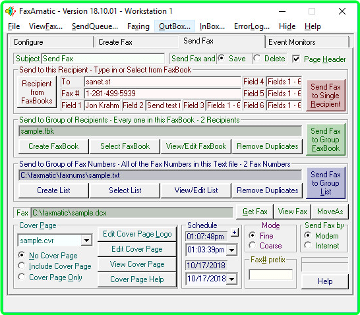Click Recipient from FaxBooks button

37,92
